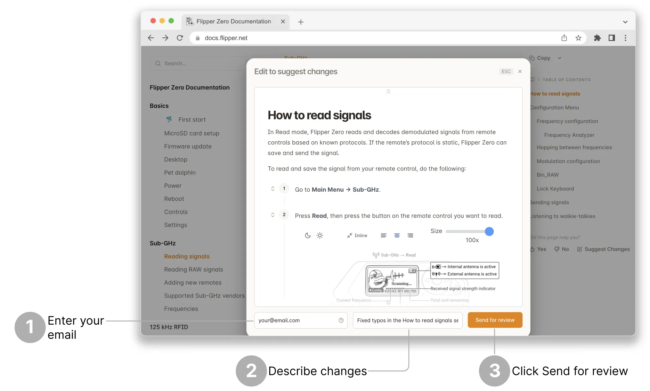Share the page using the share icon
This screenshot has width=650, height=391.
tap(564, 38)
